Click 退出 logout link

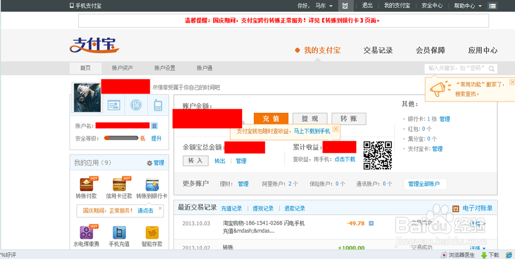[x=367, y=6]
